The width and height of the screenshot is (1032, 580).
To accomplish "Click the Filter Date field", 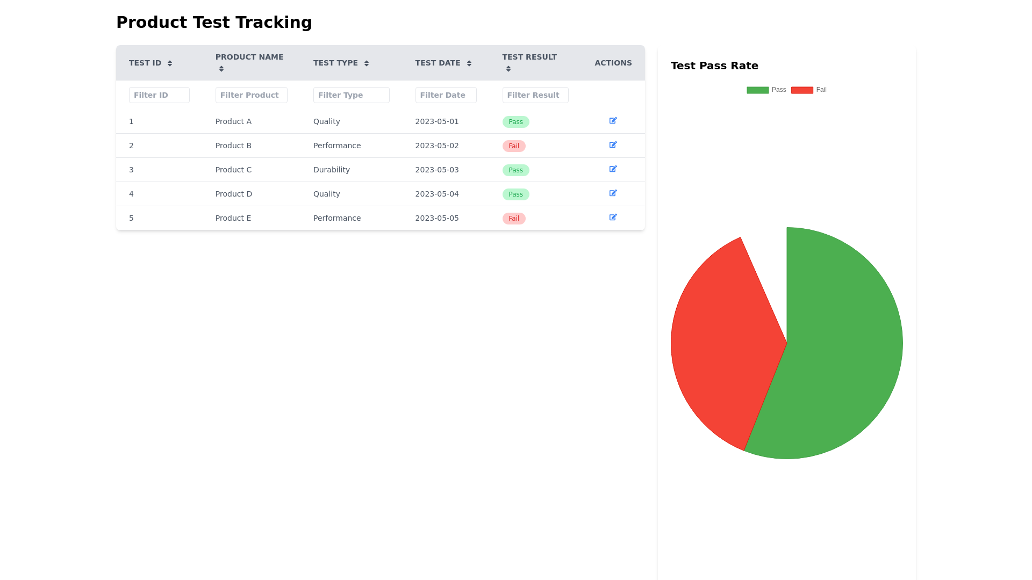I will (446, 95).
